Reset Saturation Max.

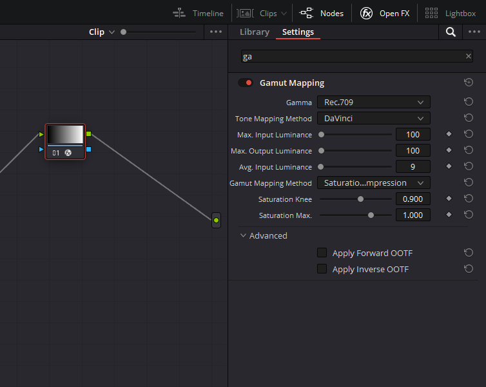click(x=469, y=215)
